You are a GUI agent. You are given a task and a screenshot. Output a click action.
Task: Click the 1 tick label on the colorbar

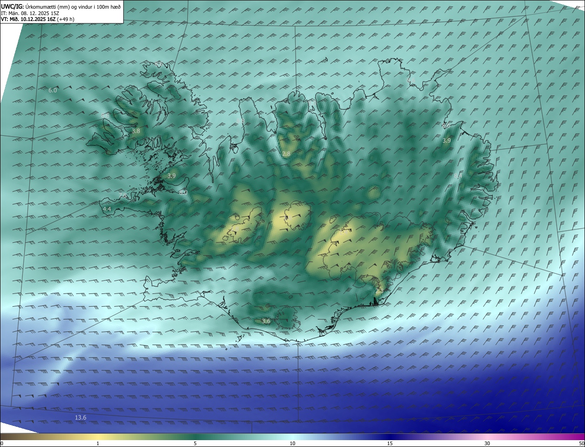pos(98,443)
